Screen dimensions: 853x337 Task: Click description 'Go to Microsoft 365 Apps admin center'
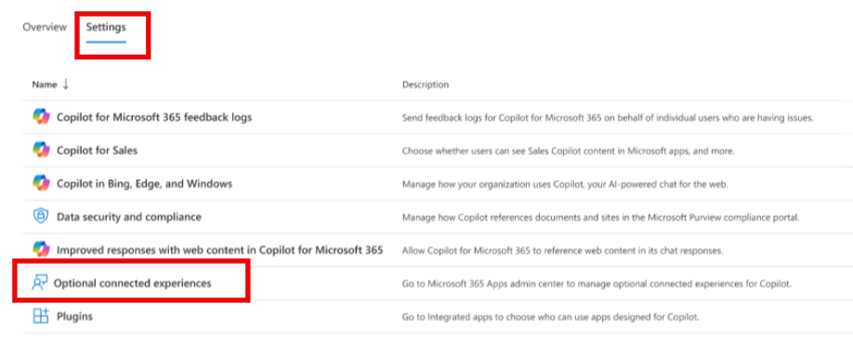pyautogui.click(x=597, y=284)
